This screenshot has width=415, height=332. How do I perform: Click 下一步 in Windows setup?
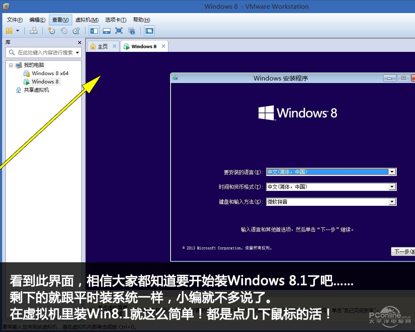[403, 251]
